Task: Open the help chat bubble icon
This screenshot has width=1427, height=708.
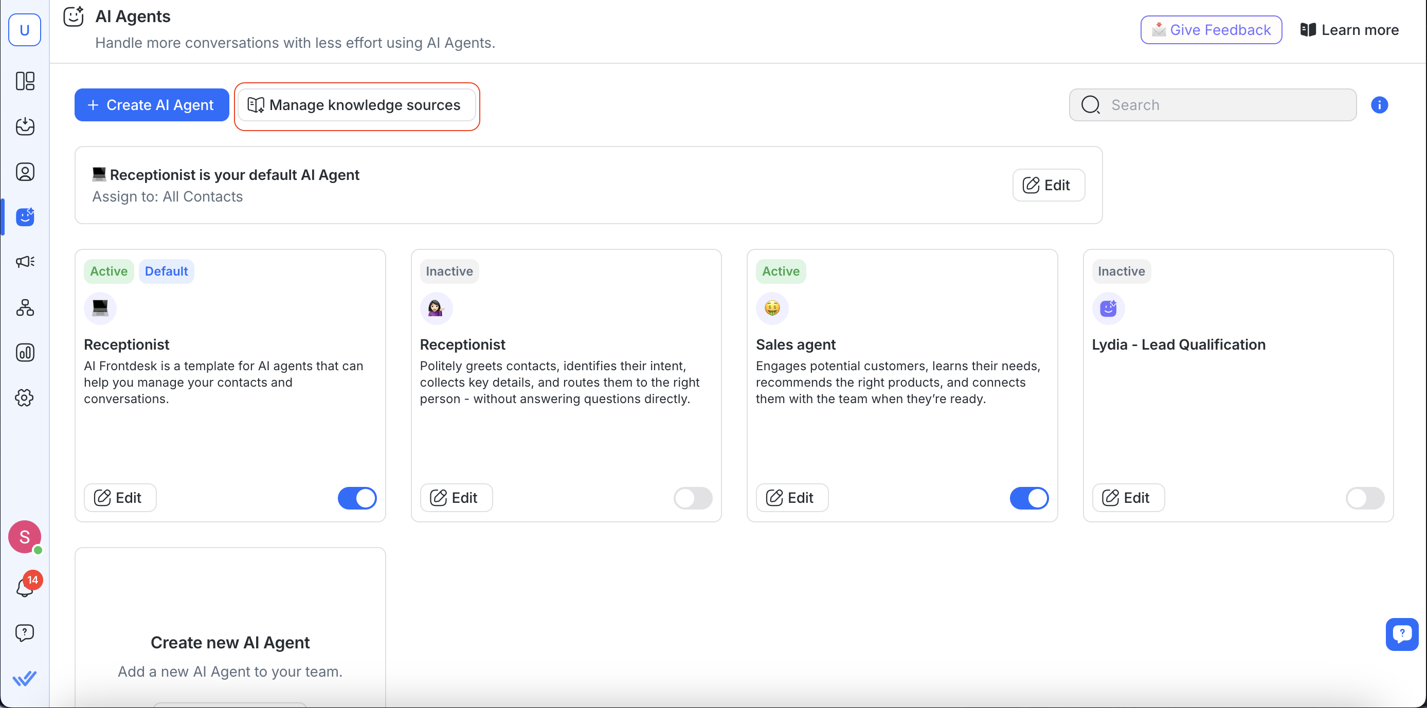Action: [x=25, y=632]
